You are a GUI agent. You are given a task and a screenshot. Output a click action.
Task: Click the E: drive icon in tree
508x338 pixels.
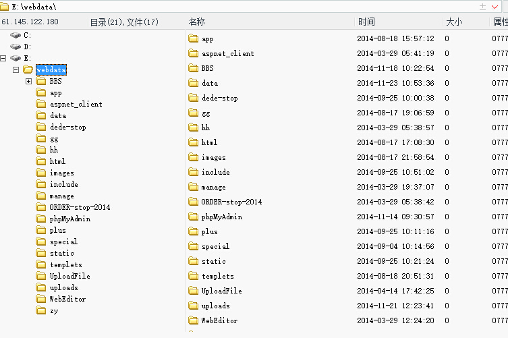16,58
